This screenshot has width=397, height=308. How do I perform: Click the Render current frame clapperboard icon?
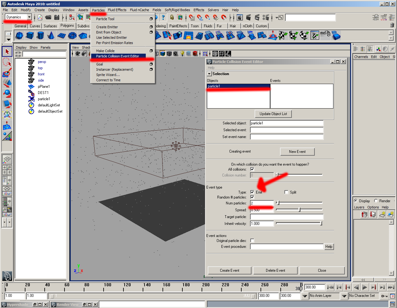248,17
